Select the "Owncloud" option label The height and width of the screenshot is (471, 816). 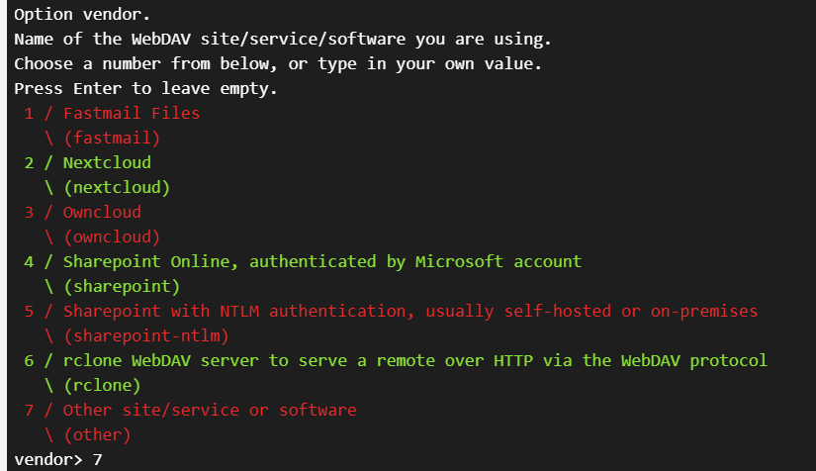pos(102,212)
